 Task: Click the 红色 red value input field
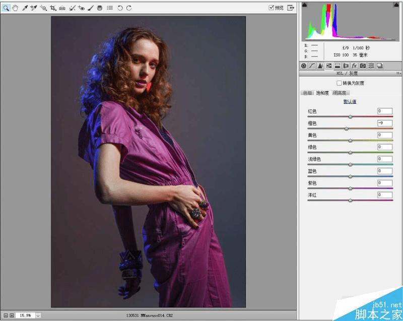coord(384,111)
